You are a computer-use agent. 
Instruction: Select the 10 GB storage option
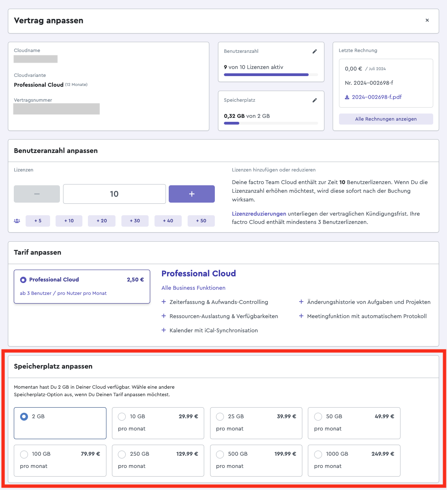coord(158,423)
